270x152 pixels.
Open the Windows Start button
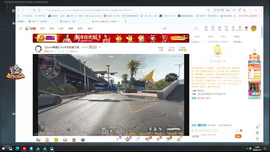(x=3, y=148)
